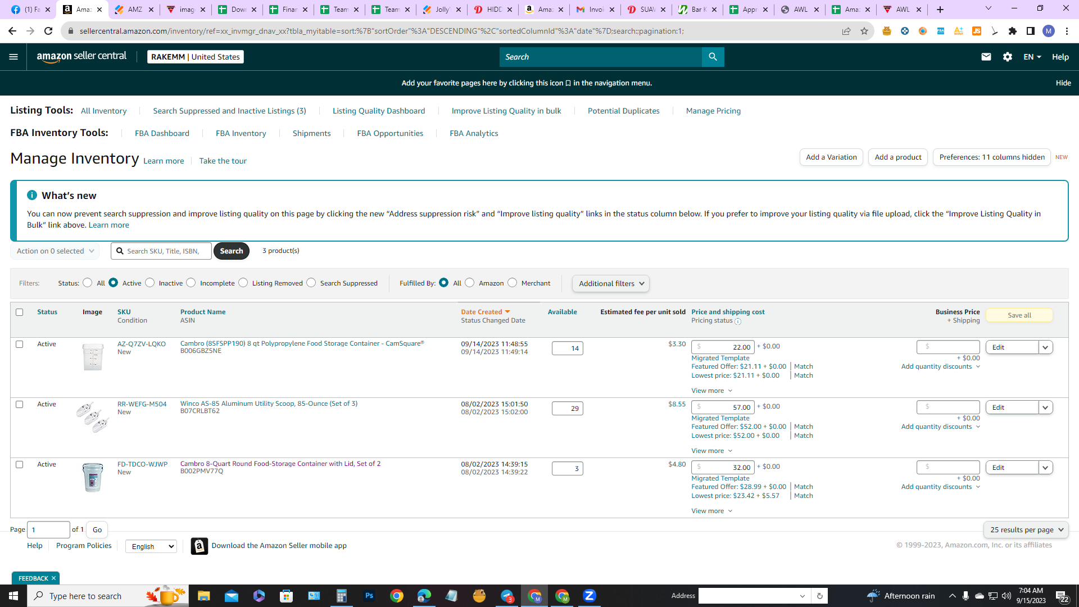Image resolution: width=1079 pixels, height=607 pixels.
Task: Open File Explorer from the taskbar
Action: [203, 596]
